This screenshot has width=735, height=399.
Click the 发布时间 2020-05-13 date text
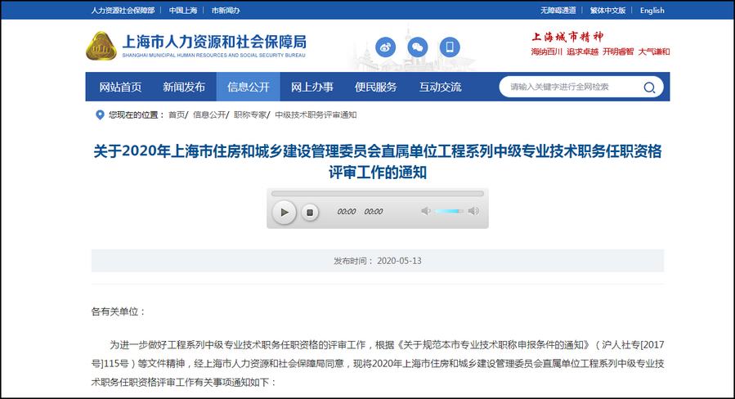(378, 261)
